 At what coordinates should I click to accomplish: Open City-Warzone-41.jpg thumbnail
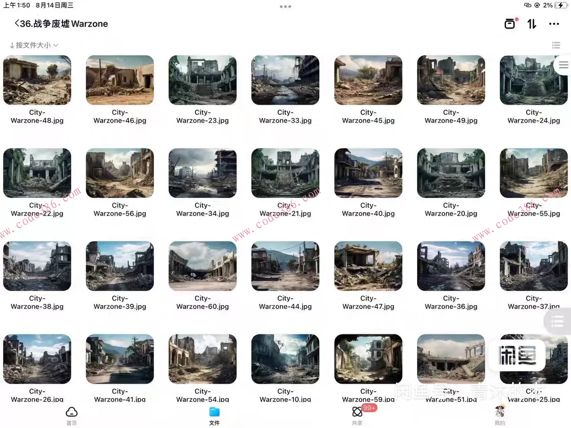click(x=120, y=359)
